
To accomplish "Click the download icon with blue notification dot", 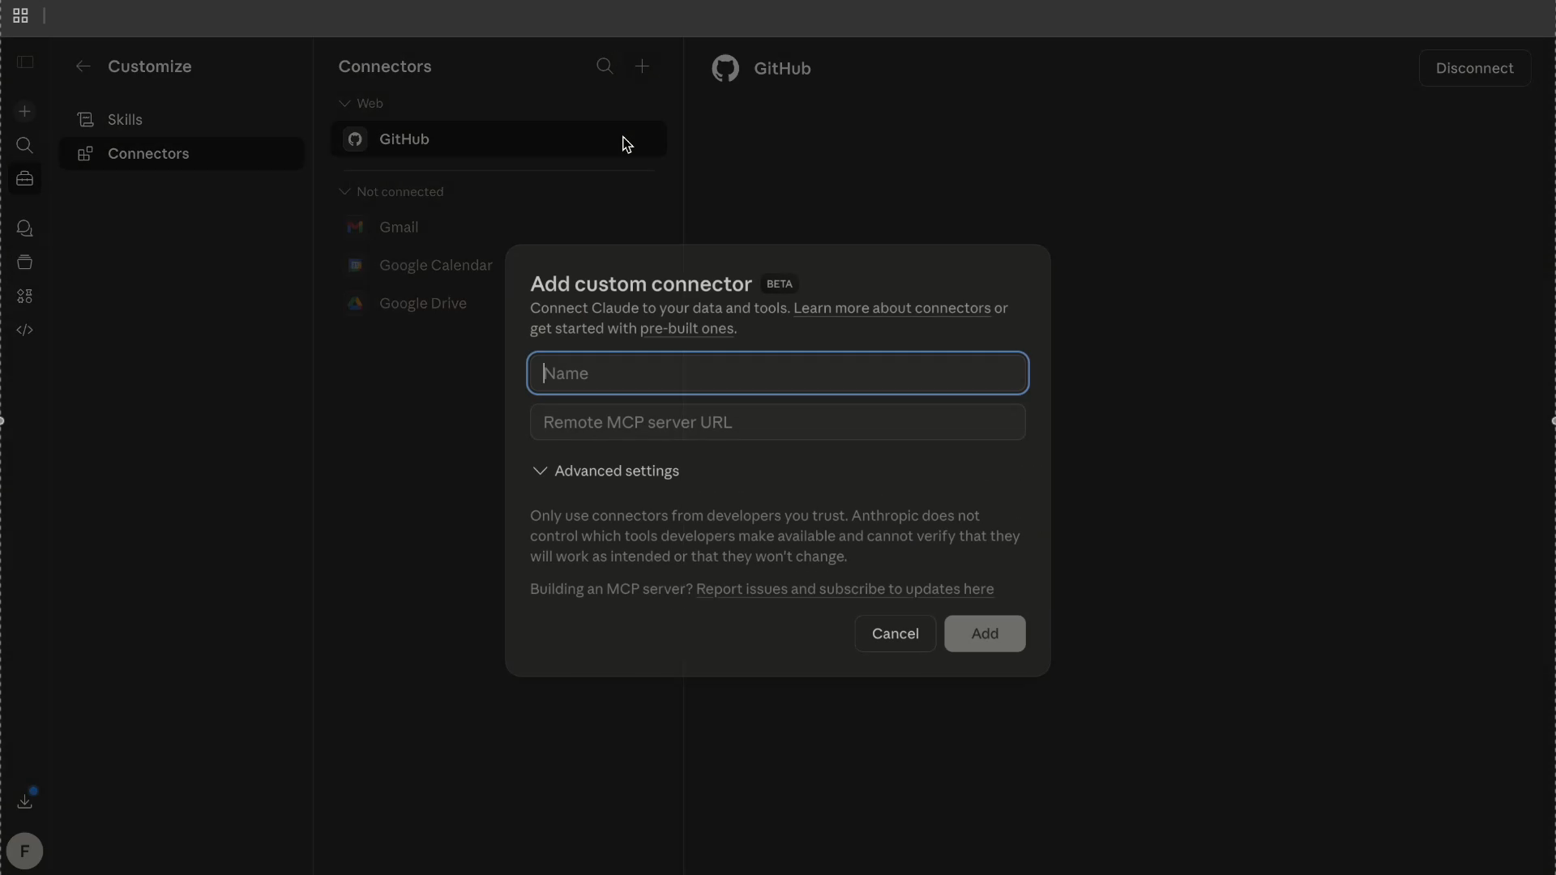I will (25, 801).
